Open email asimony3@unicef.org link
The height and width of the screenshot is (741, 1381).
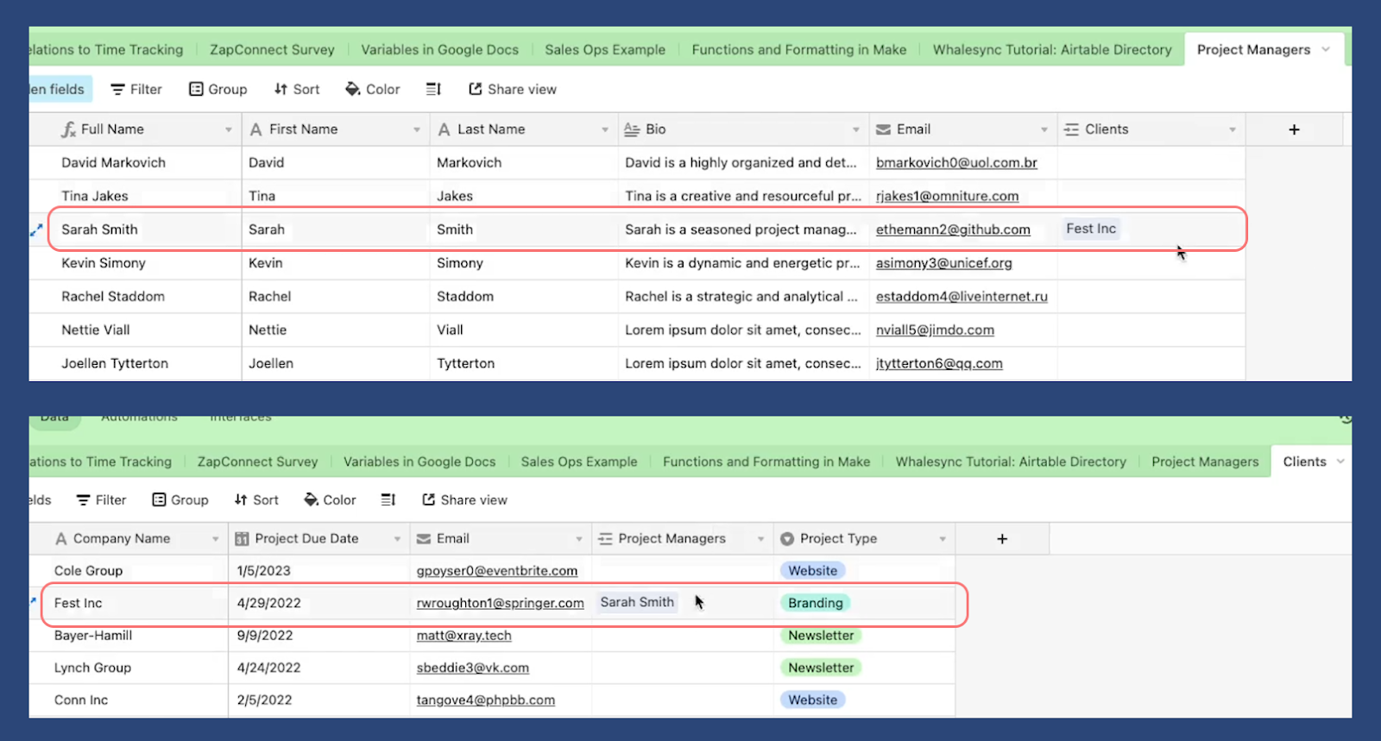(943, 263)
